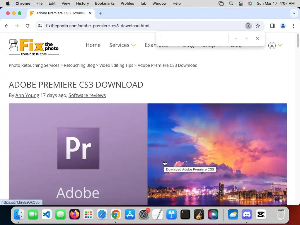The height and width of the screenshot is (225, 300).
Task: Expand the tab search dropdown
Action: (294, 13)
